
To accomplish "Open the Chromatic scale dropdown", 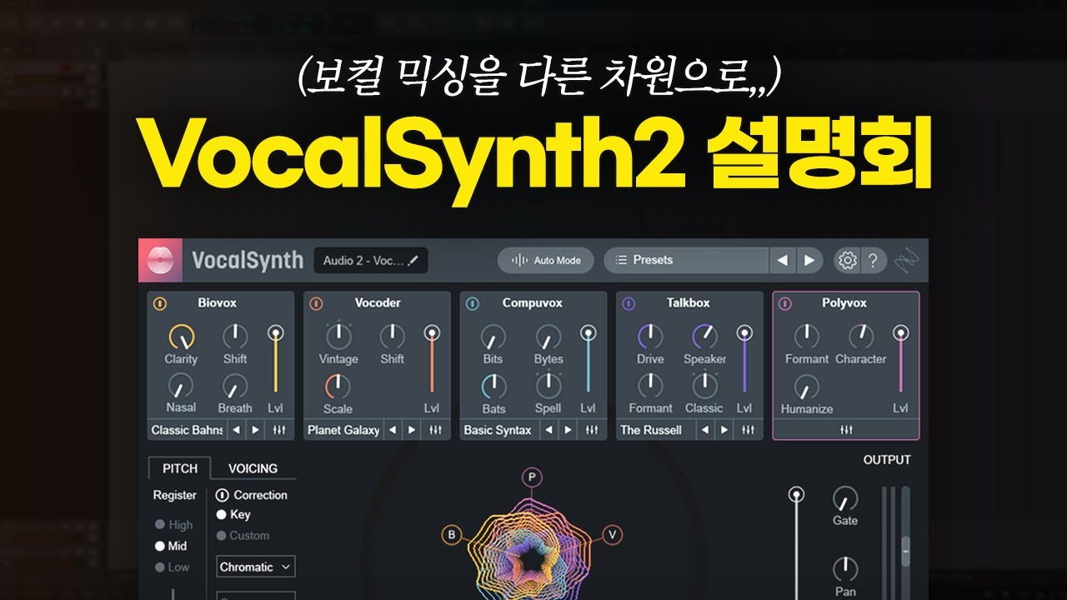I will click(255, 567).
